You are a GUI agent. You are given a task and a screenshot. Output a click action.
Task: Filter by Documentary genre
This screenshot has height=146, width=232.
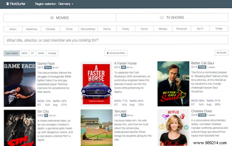point(88,29)
